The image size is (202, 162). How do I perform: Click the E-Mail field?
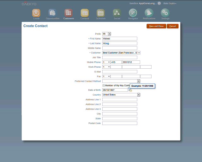[x=120, y=72]
